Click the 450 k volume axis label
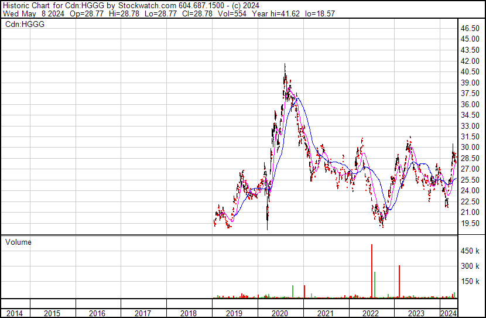The height and width of the screenshot is (318, 486). pos(470,251)
